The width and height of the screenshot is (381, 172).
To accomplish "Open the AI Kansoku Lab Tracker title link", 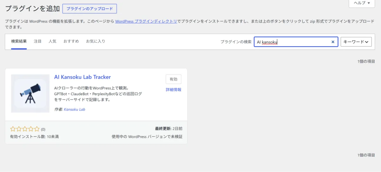I will click(83, 77).
